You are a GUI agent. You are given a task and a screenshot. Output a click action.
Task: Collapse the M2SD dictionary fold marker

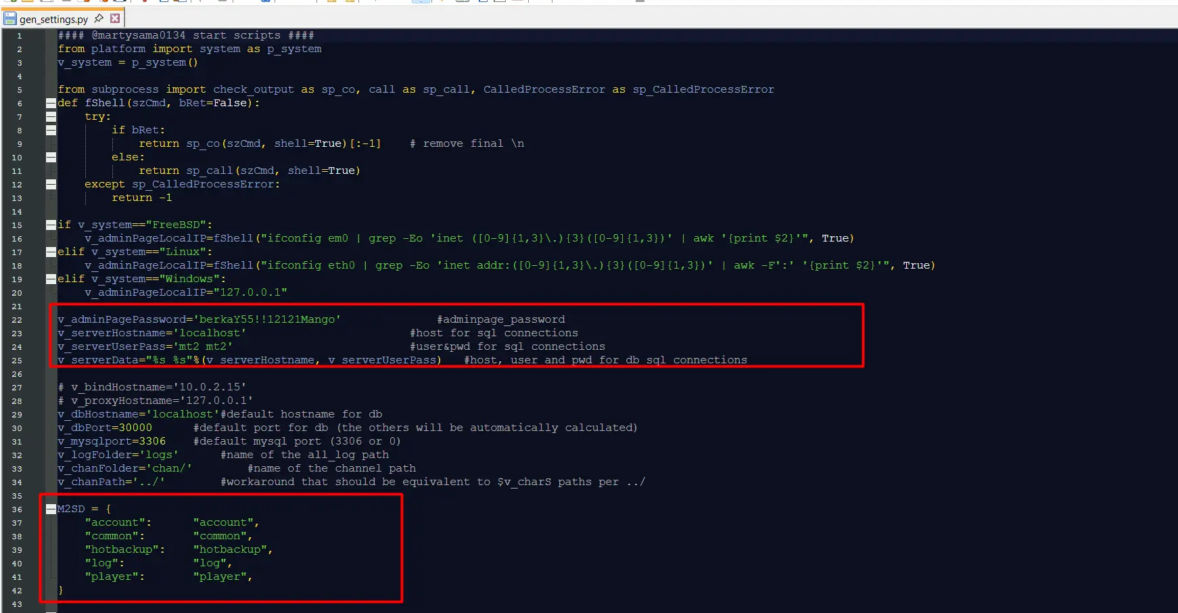click(51, 509)
